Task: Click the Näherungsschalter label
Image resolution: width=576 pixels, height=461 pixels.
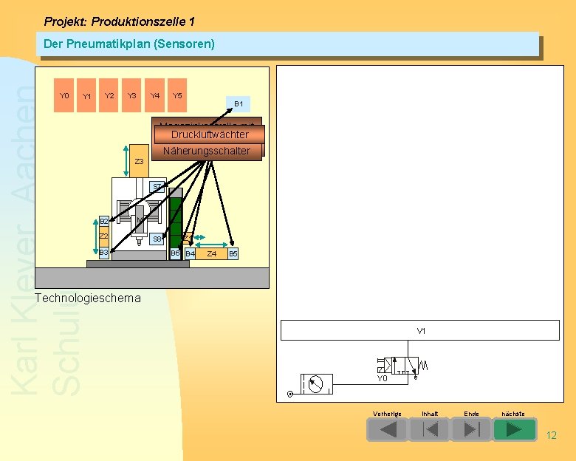Action: (x=207, y=151)
